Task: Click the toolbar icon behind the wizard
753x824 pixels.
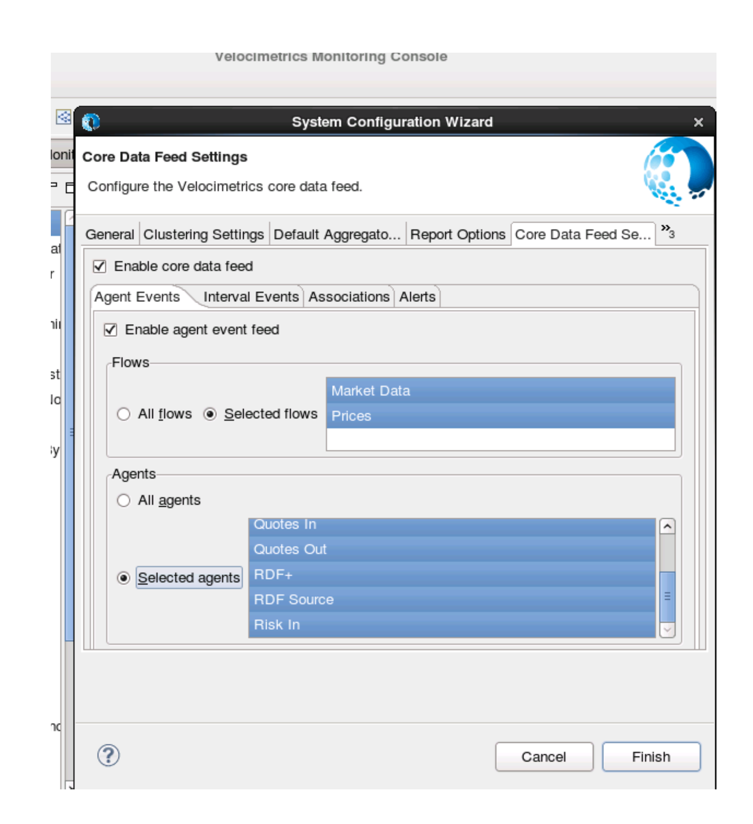Action: (x=63, y=117)
